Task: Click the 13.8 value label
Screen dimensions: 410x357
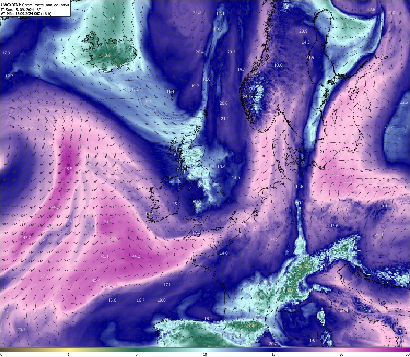Action: [299, 186]
